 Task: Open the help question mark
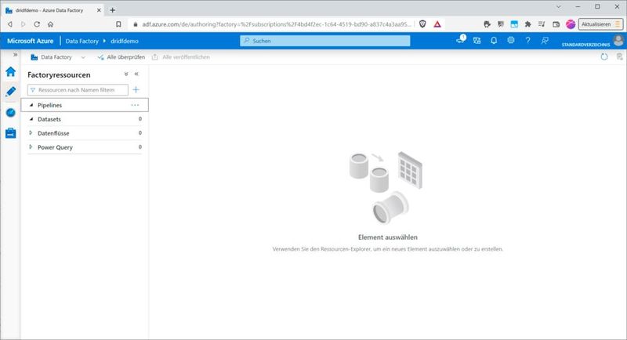coord(527,41)
